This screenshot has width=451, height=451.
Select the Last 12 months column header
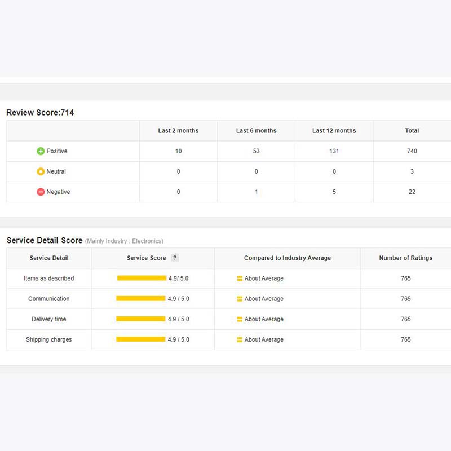coord(334,131)
